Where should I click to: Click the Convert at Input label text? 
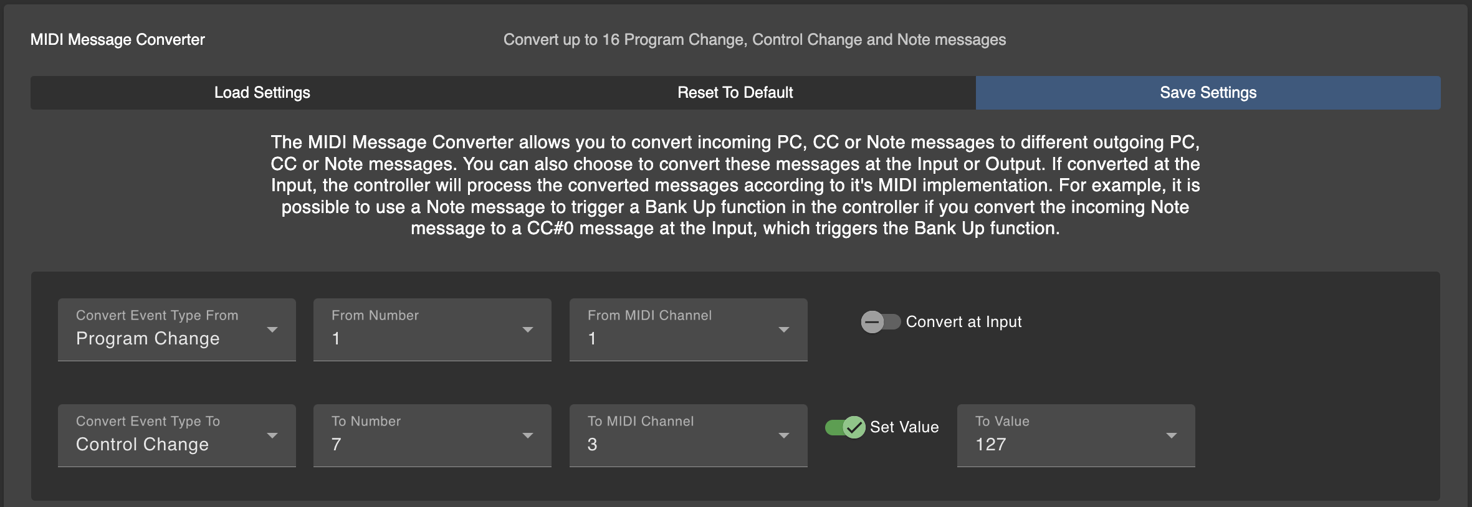coord(963,322)
